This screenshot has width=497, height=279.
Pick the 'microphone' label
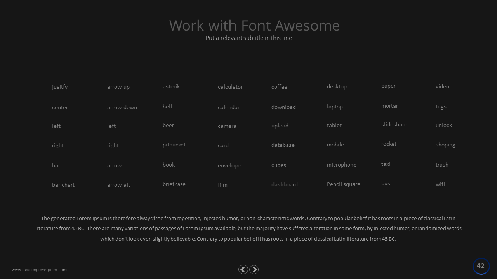click(x=341, y=165)
